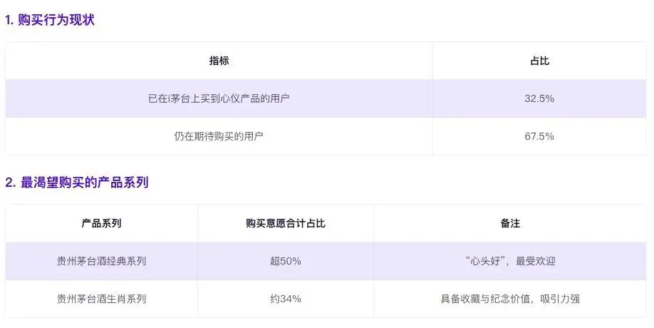654x328 pixels.
Task: Select the "指标" column header
Action: coord(219,61)
